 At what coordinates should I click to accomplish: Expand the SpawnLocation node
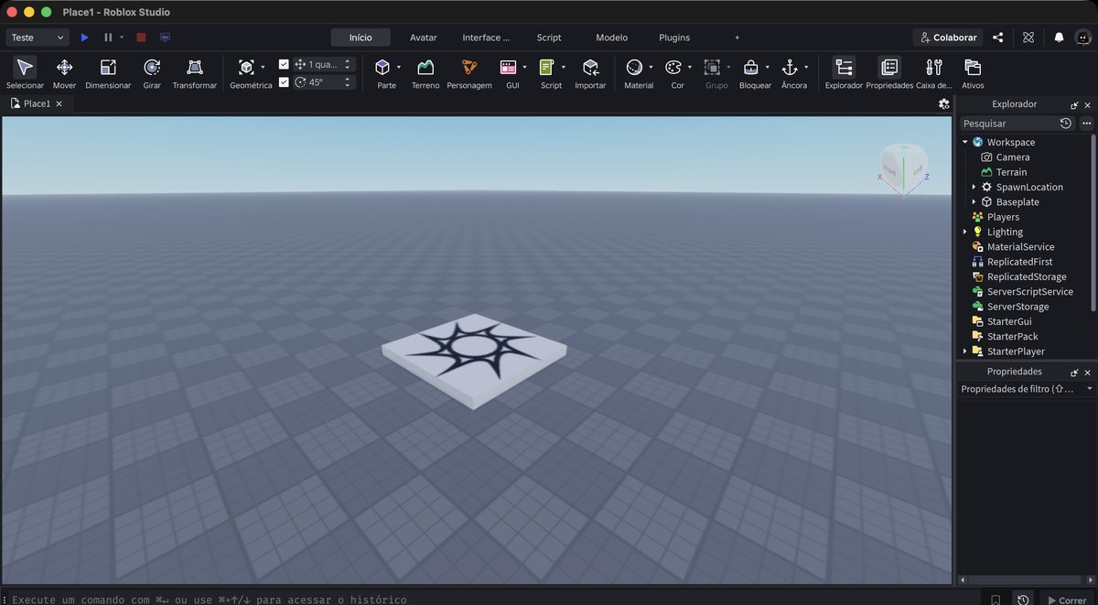[974, 187]
